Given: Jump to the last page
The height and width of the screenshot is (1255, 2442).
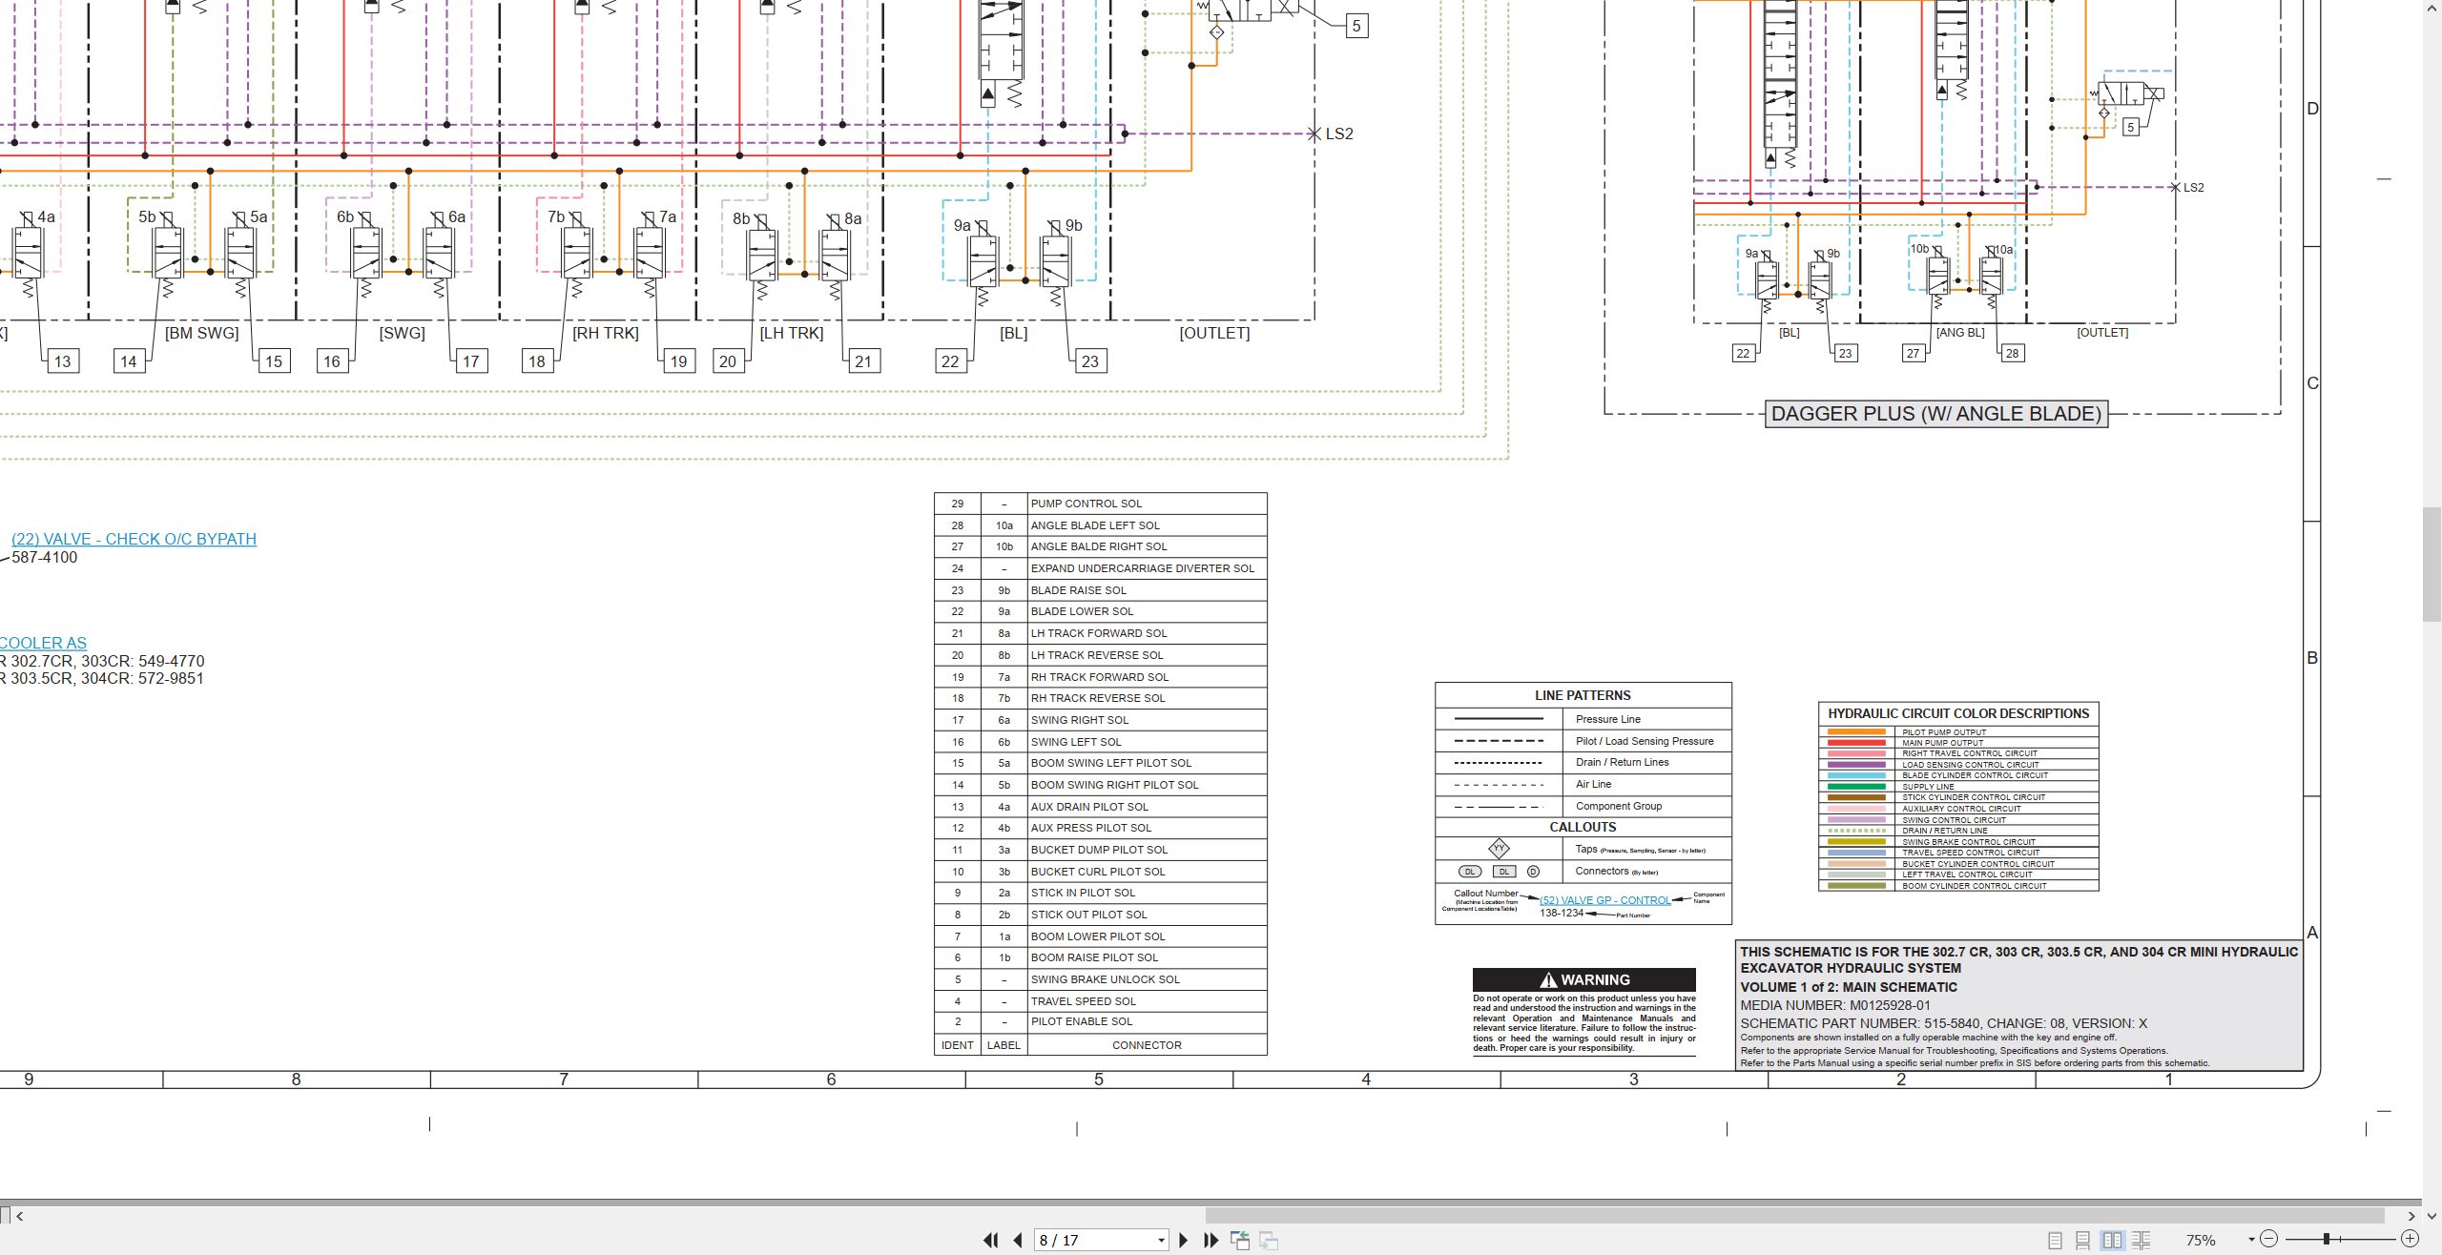Looking at the screenshot, I should [x=1211, y=1240].
